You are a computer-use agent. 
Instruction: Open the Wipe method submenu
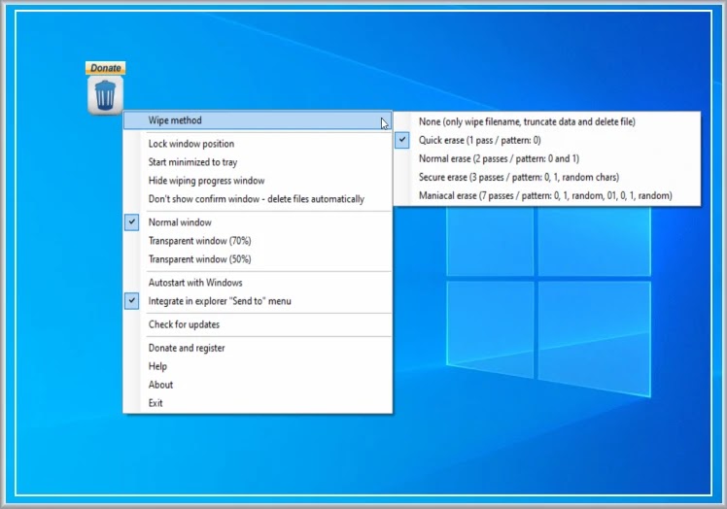coord(258,120)
